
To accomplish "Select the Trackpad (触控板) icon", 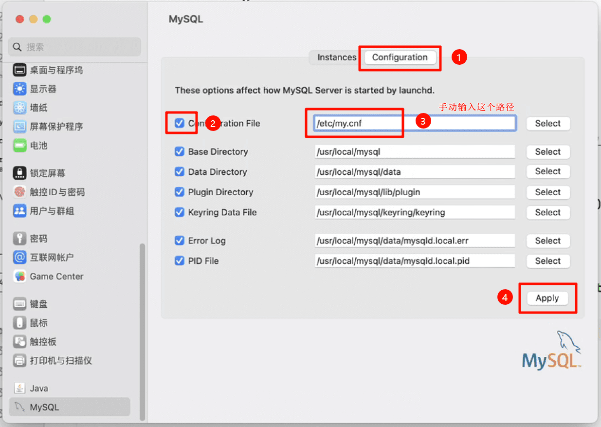I will pyautogui.click(x=19, y=342).
